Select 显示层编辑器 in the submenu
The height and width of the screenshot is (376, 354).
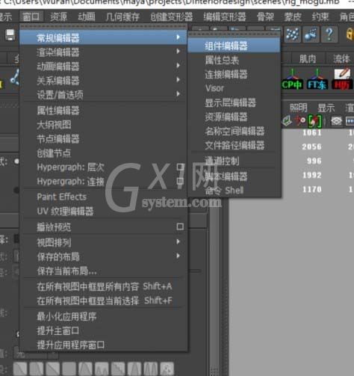point(234,102)
